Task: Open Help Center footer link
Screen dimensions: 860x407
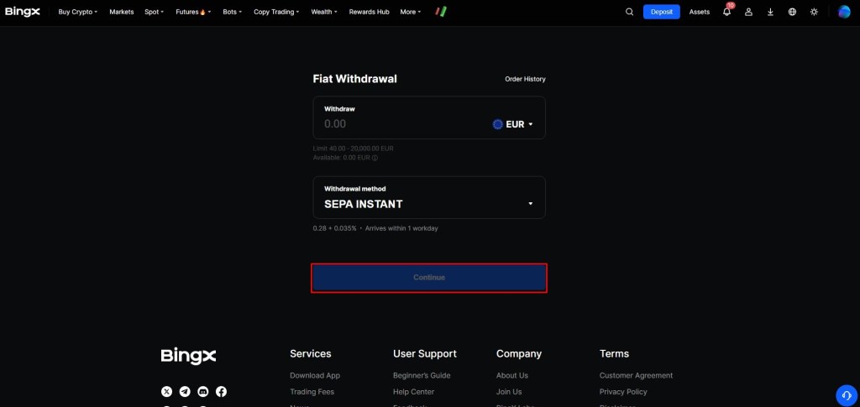Action: [x=413, y=392]
